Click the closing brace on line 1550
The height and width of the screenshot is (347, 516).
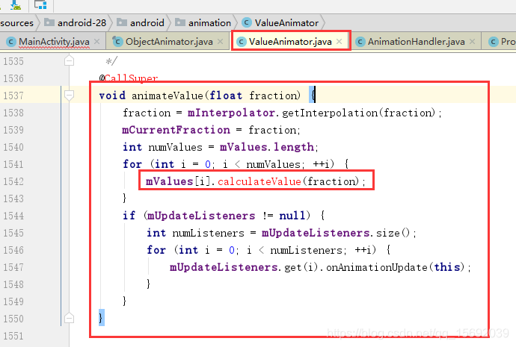coord(101,318)
